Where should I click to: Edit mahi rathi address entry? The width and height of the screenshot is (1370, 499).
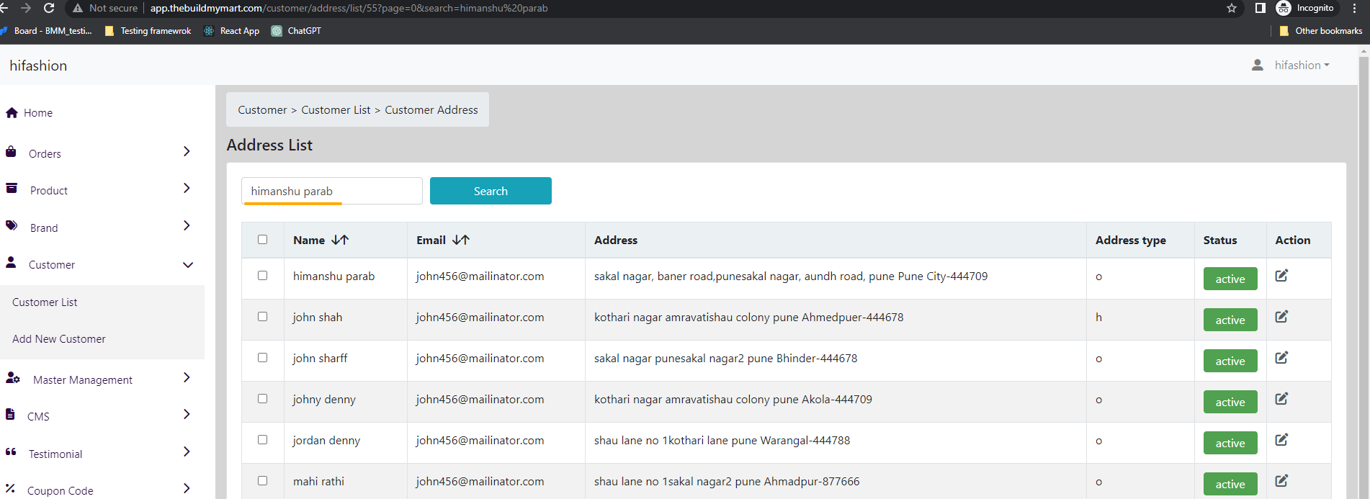[x=1281, y=481]
